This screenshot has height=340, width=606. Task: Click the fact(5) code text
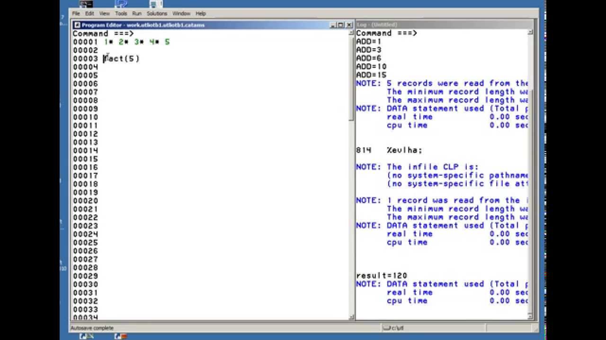coord(122,59)
